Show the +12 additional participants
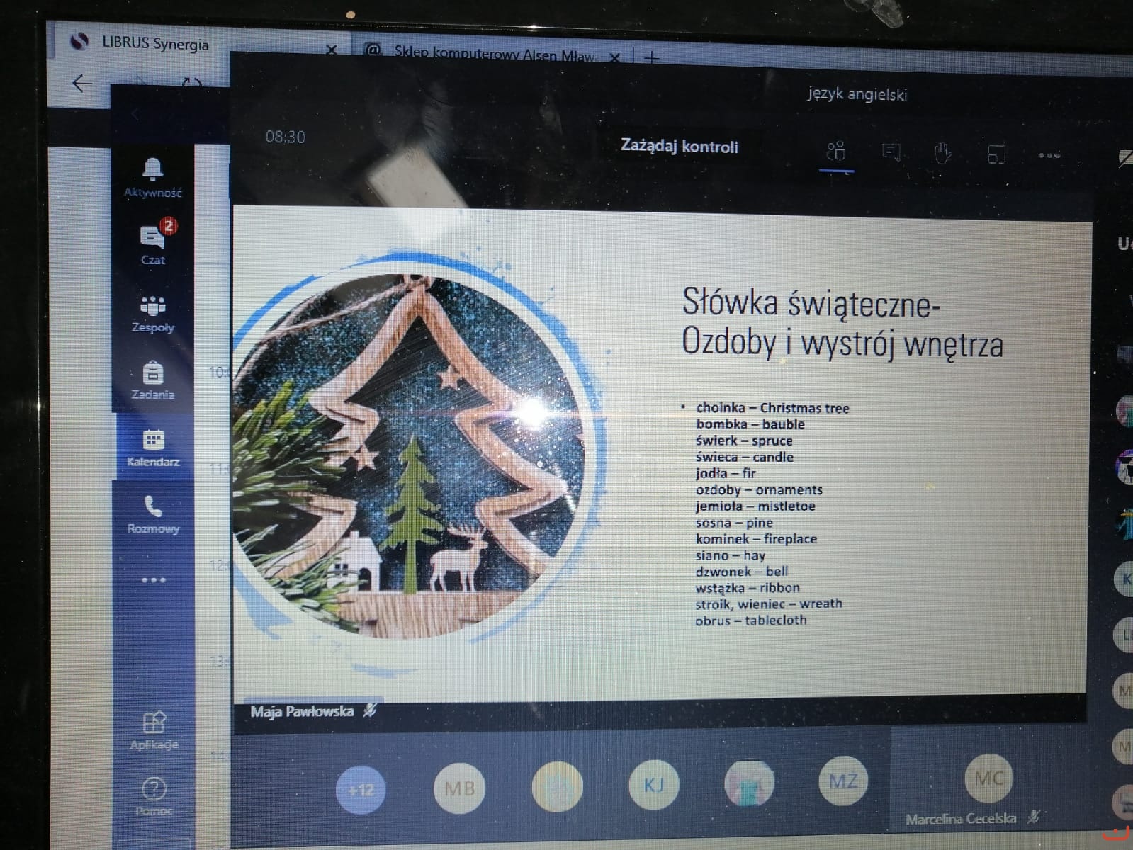 click(361, 789)
